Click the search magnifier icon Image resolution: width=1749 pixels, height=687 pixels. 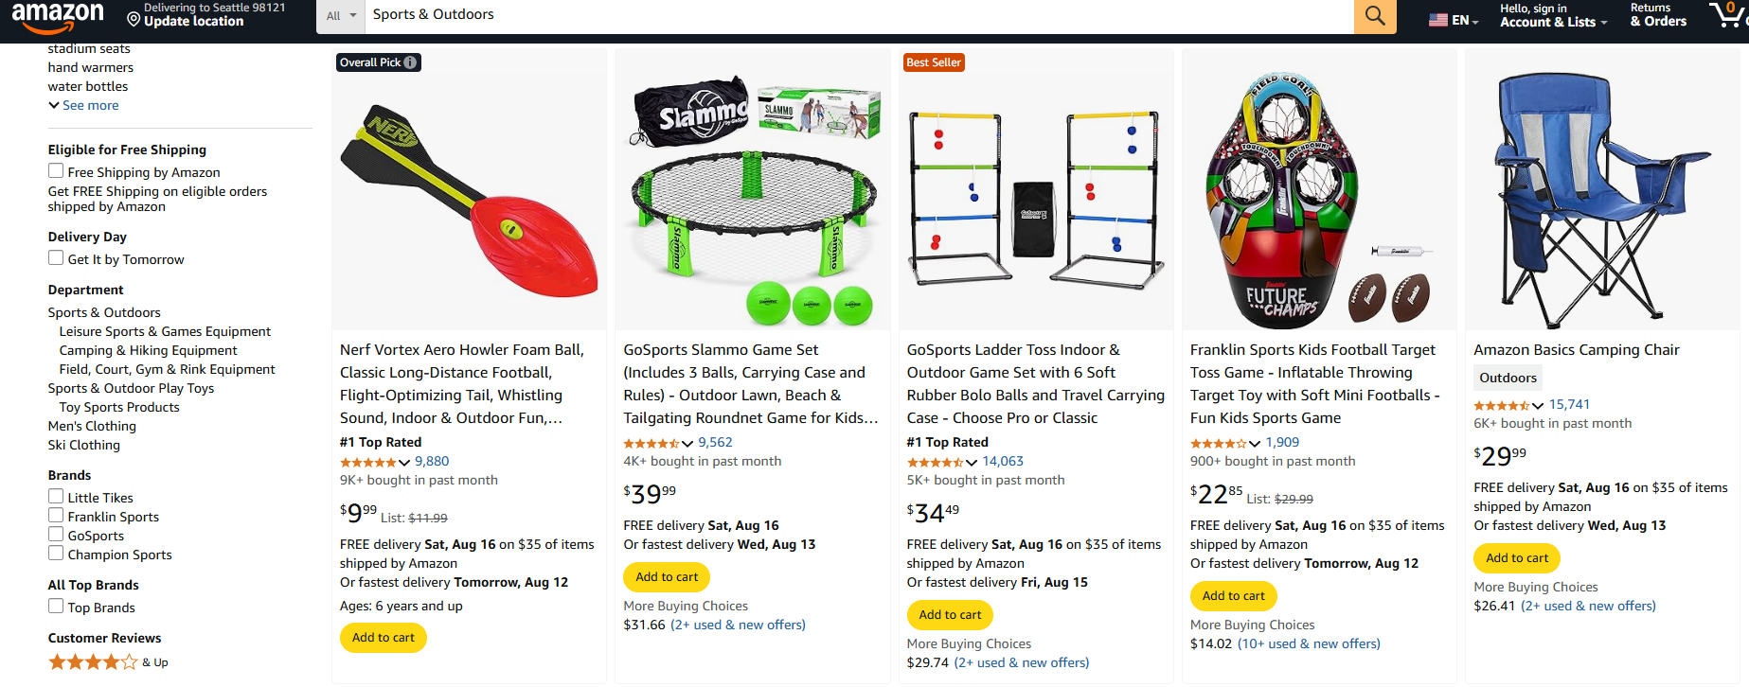(1374, 16)
